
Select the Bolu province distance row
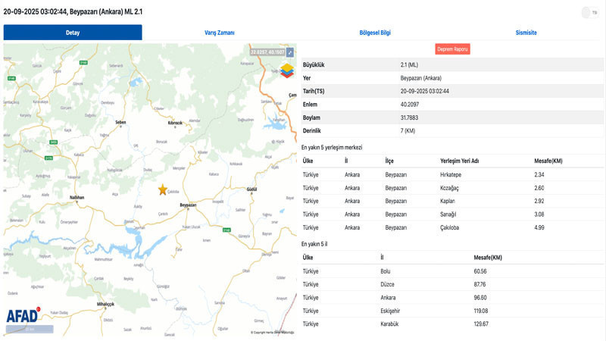452,271
